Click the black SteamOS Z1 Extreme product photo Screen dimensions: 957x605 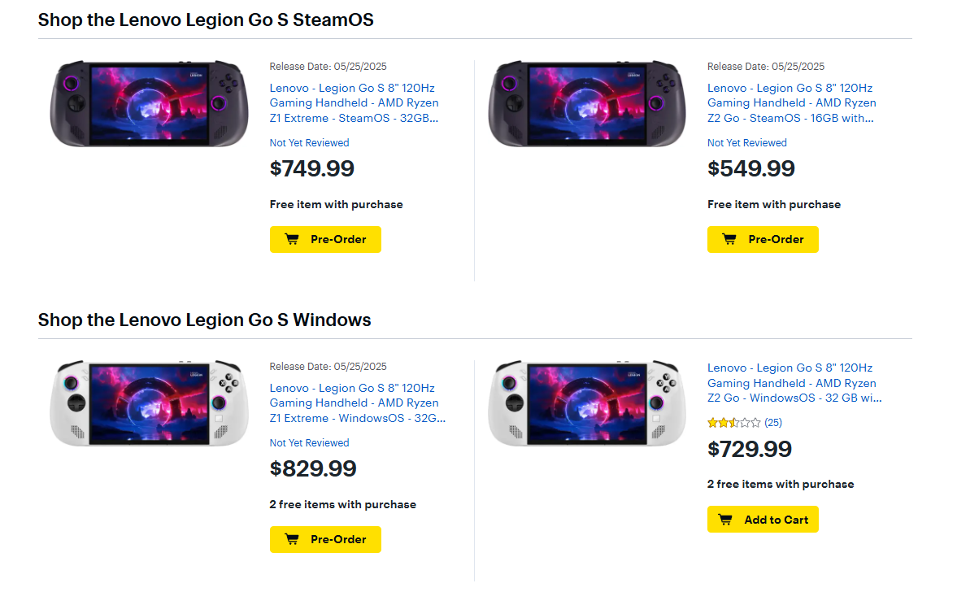pos(149,103)
